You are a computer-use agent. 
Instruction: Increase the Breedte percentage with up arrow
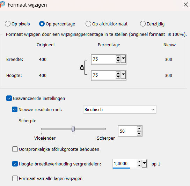(118, 57)
